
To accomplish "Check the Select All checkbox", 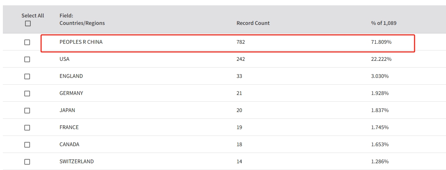I will [x=28, y=24].
